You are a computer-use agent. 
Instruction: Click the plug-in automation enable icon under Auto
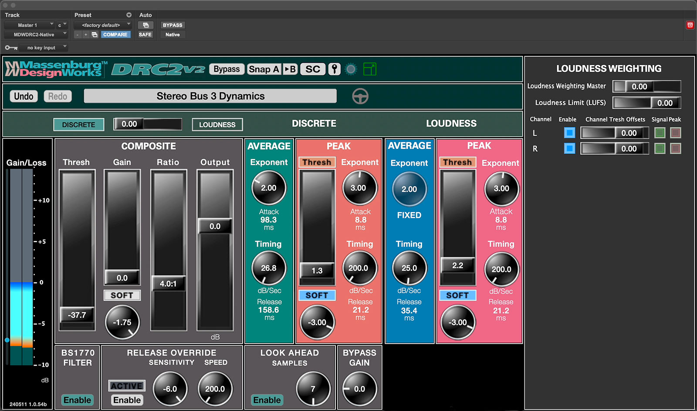[145, 25]
